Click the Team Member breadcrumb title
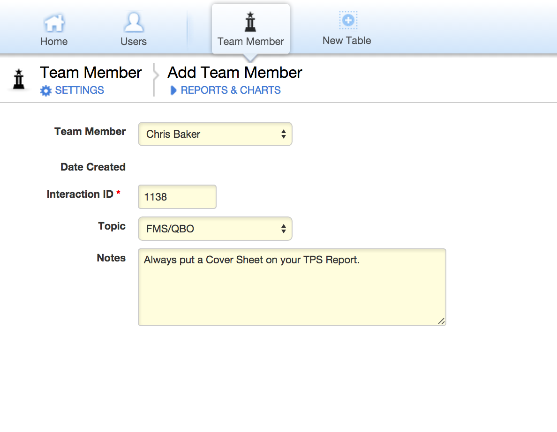This screenshot has height=432, width=557. [91, 73]
